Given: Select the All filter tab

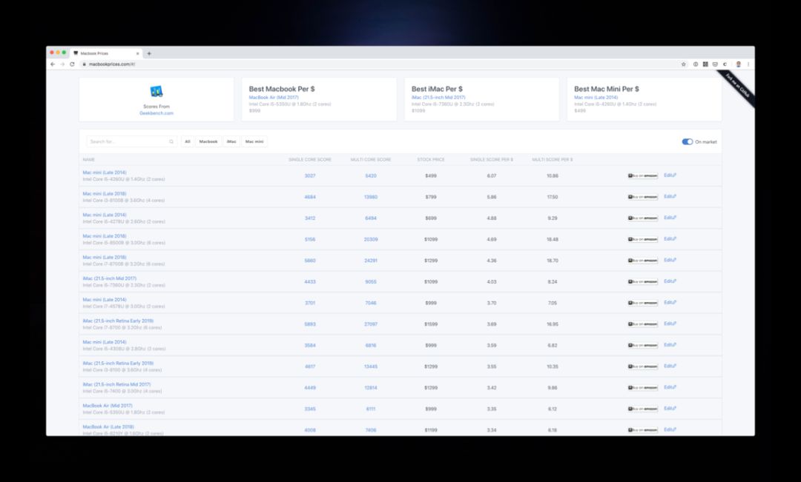Looking at the screenshot, I should (188, 142).
